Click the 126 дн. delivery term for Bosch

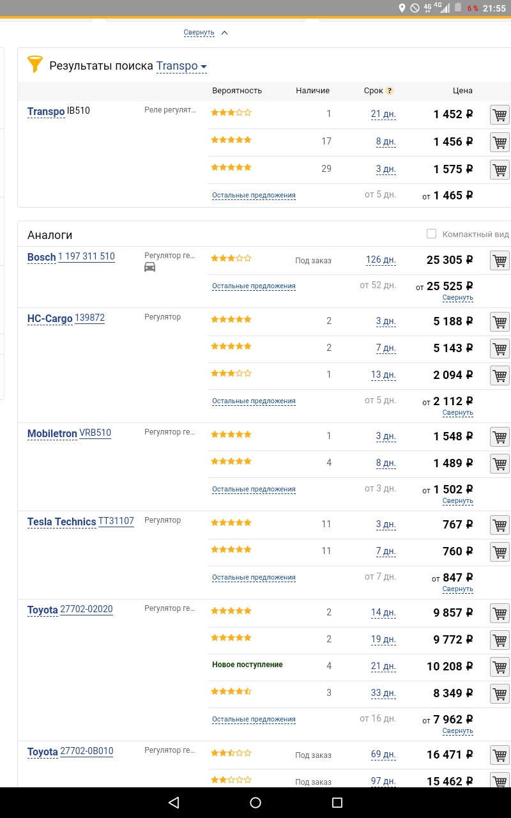pyautogui.click(x=381, y=261)
